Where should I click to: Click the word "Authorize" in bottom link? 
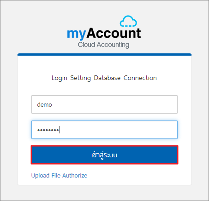pos(75,175)
